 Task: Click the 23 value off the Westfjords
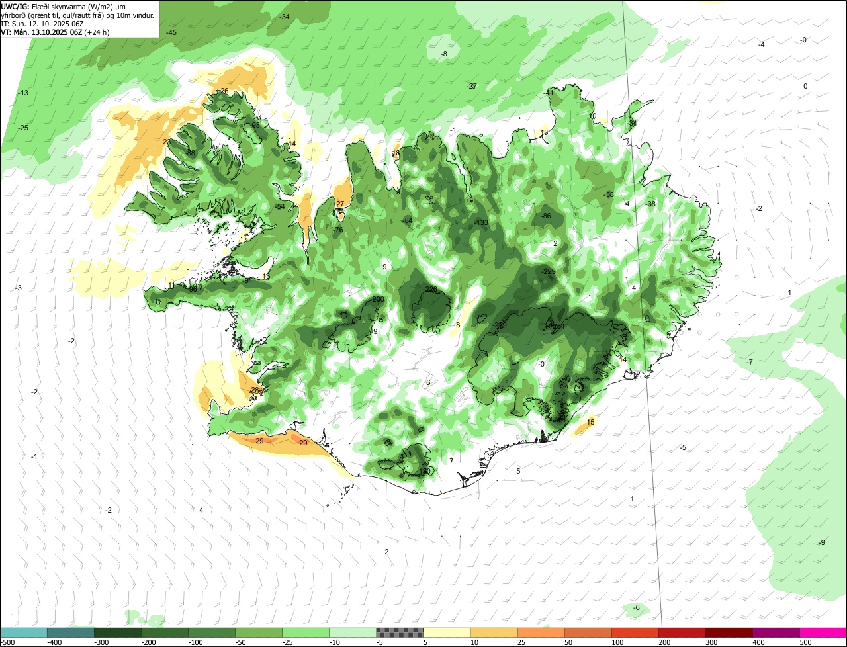[x=167, y=142]
